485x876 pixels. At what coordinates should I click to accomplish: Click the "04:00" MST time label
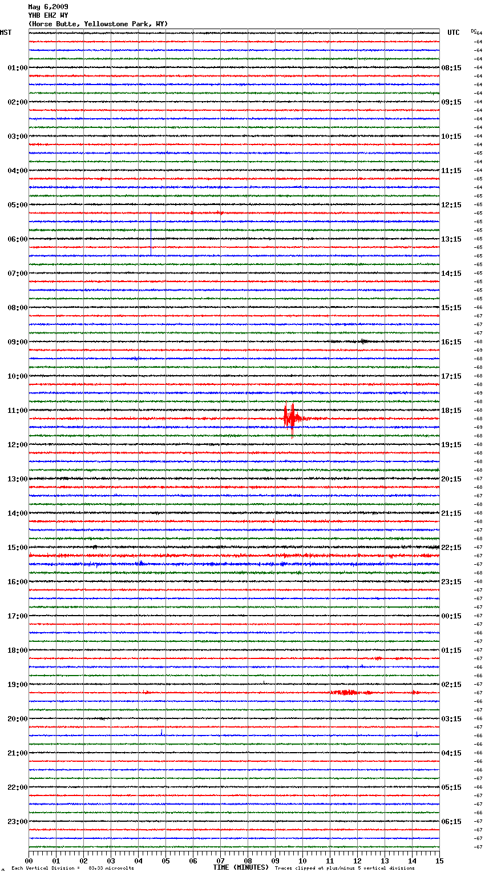coord(18,171)
